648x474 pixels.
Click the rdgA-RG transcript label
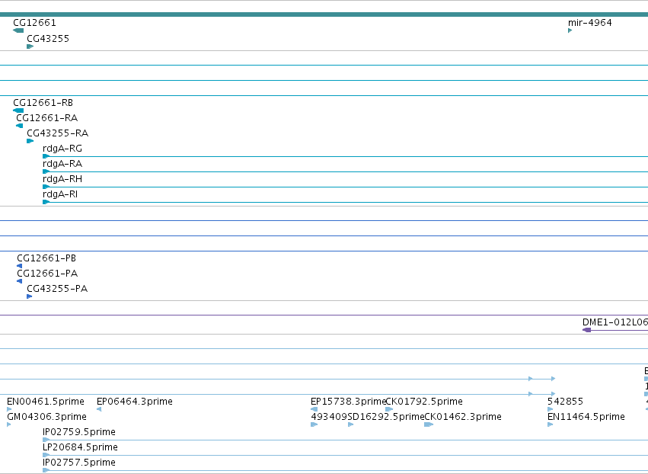pyautogui.click(x=62, y=149)
